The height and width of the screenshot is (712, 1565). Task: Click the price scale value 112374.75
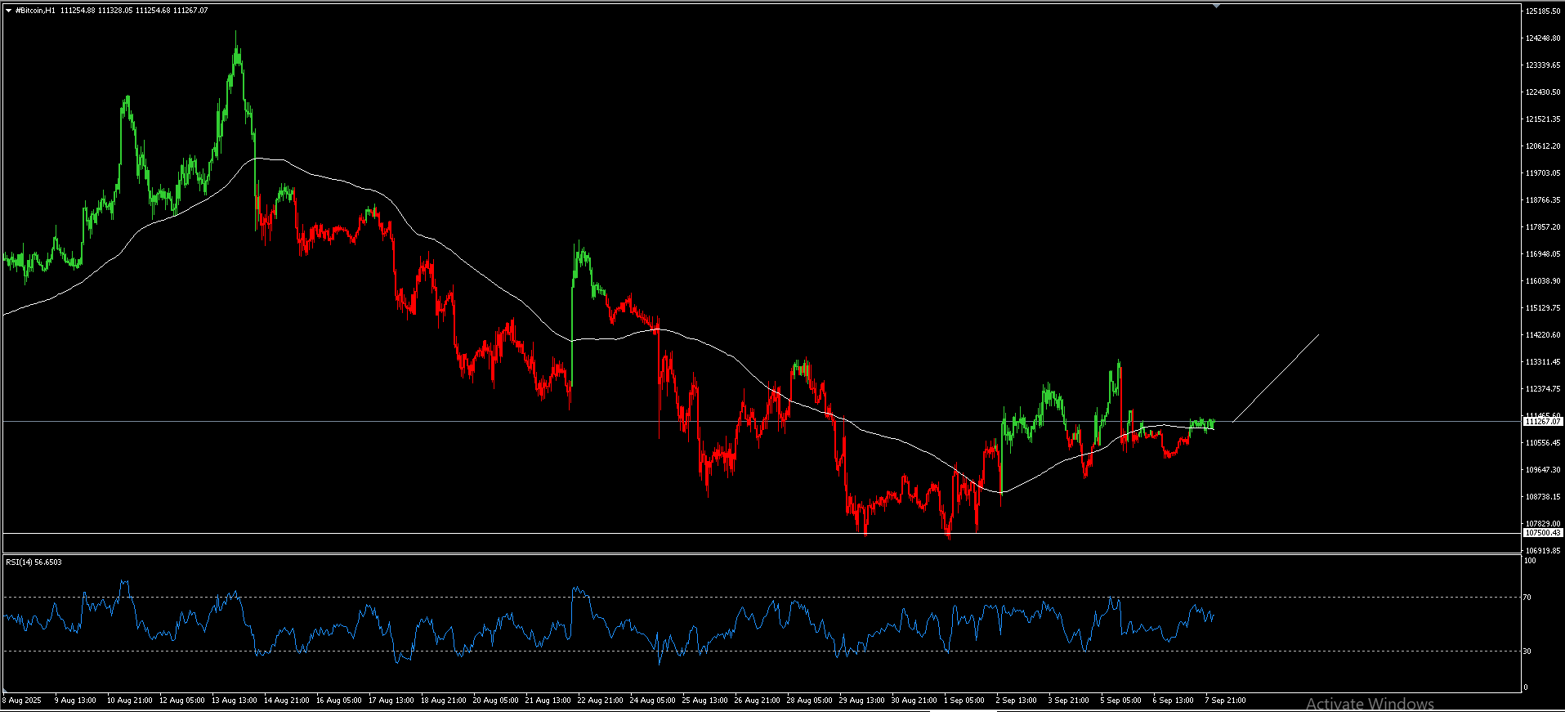tap(1543, 389)
